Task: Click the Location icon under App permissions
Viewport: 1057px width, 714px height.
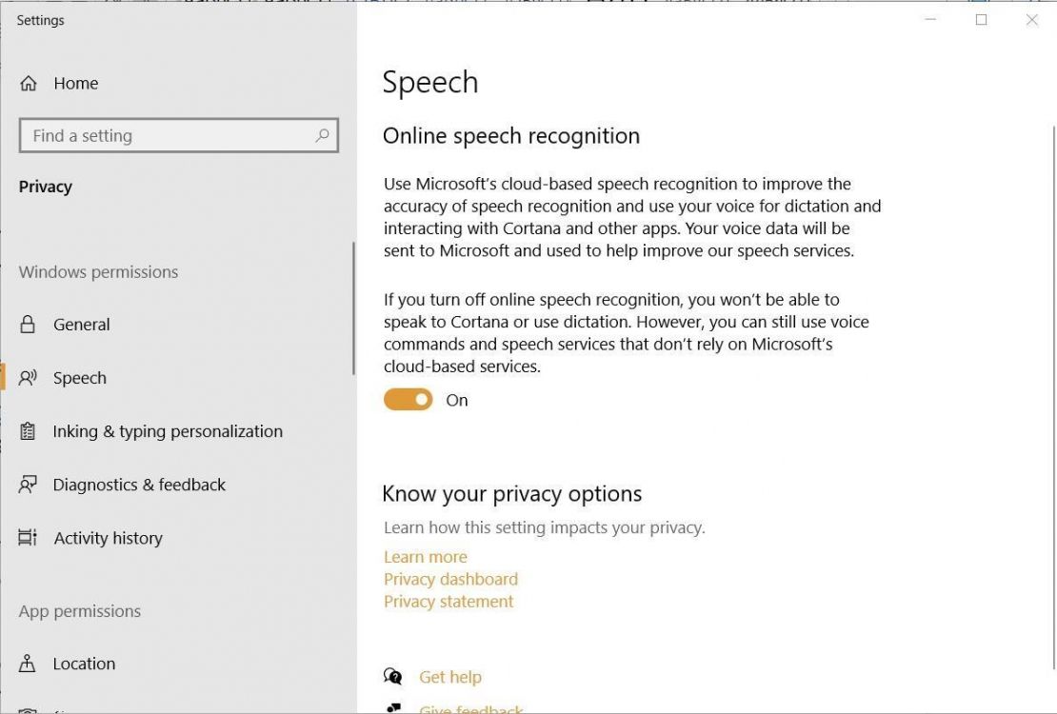Action: [x=29, y=664]
